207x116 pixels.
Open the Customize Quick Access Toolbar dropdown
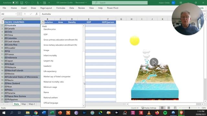tap(49, 3)
